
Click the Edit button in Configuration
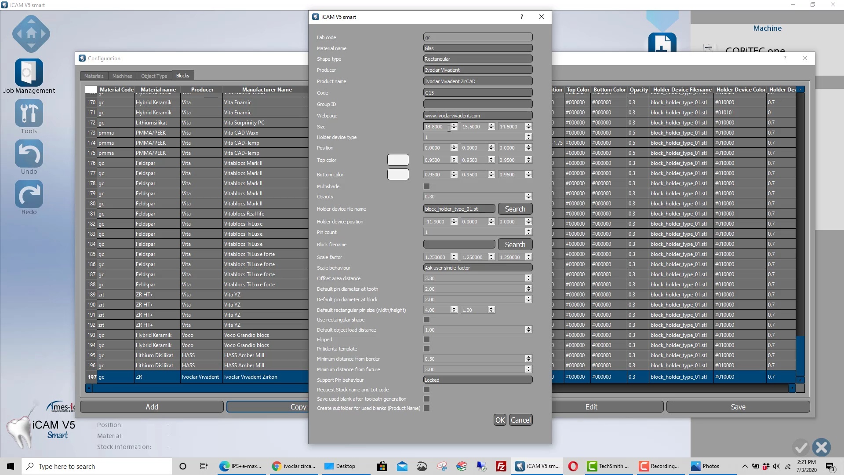tap(591, 407)
